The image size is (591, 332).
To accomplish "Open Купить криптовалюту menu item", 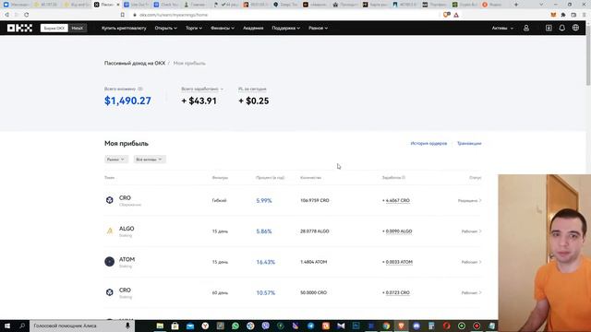I will tap(124, 29).
